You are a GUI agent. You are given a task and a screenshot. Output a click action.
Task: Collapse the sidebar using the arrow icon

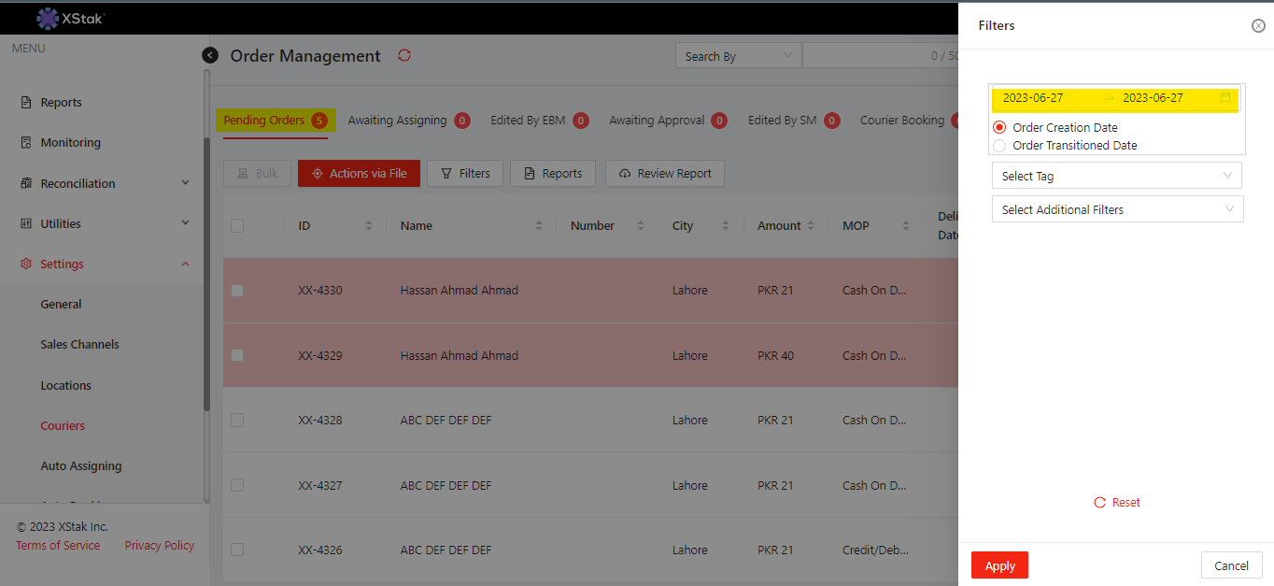pyautogui.click(x=210, y=56)
